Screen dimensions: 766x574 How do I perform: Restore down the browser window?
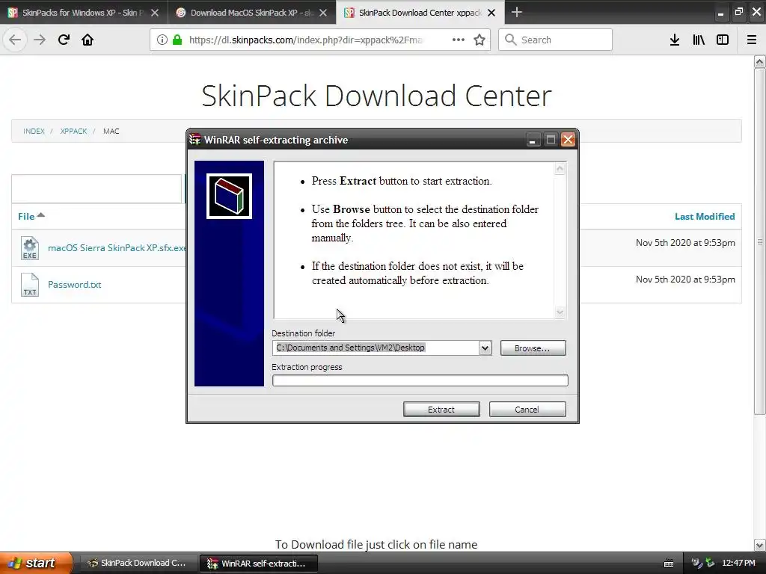pyautogui.click(x=738, y=12)
